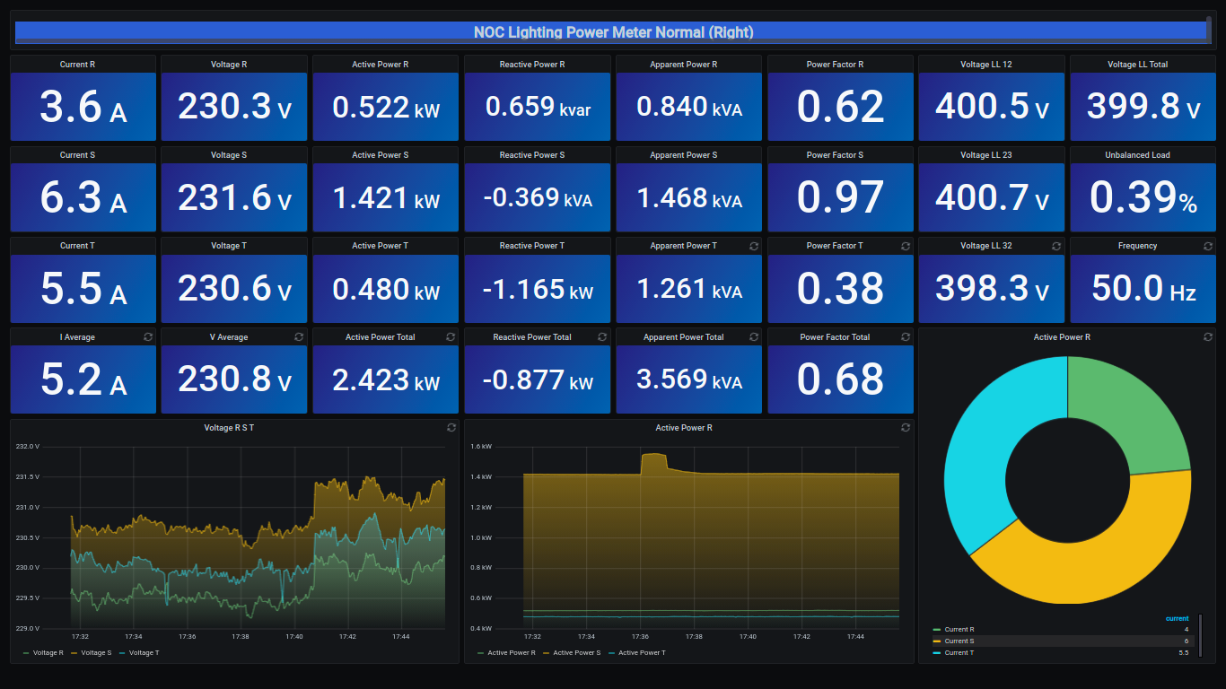Click refresh icon on Voltage R S T graph

pyautogui.click(x=451, y=428)
